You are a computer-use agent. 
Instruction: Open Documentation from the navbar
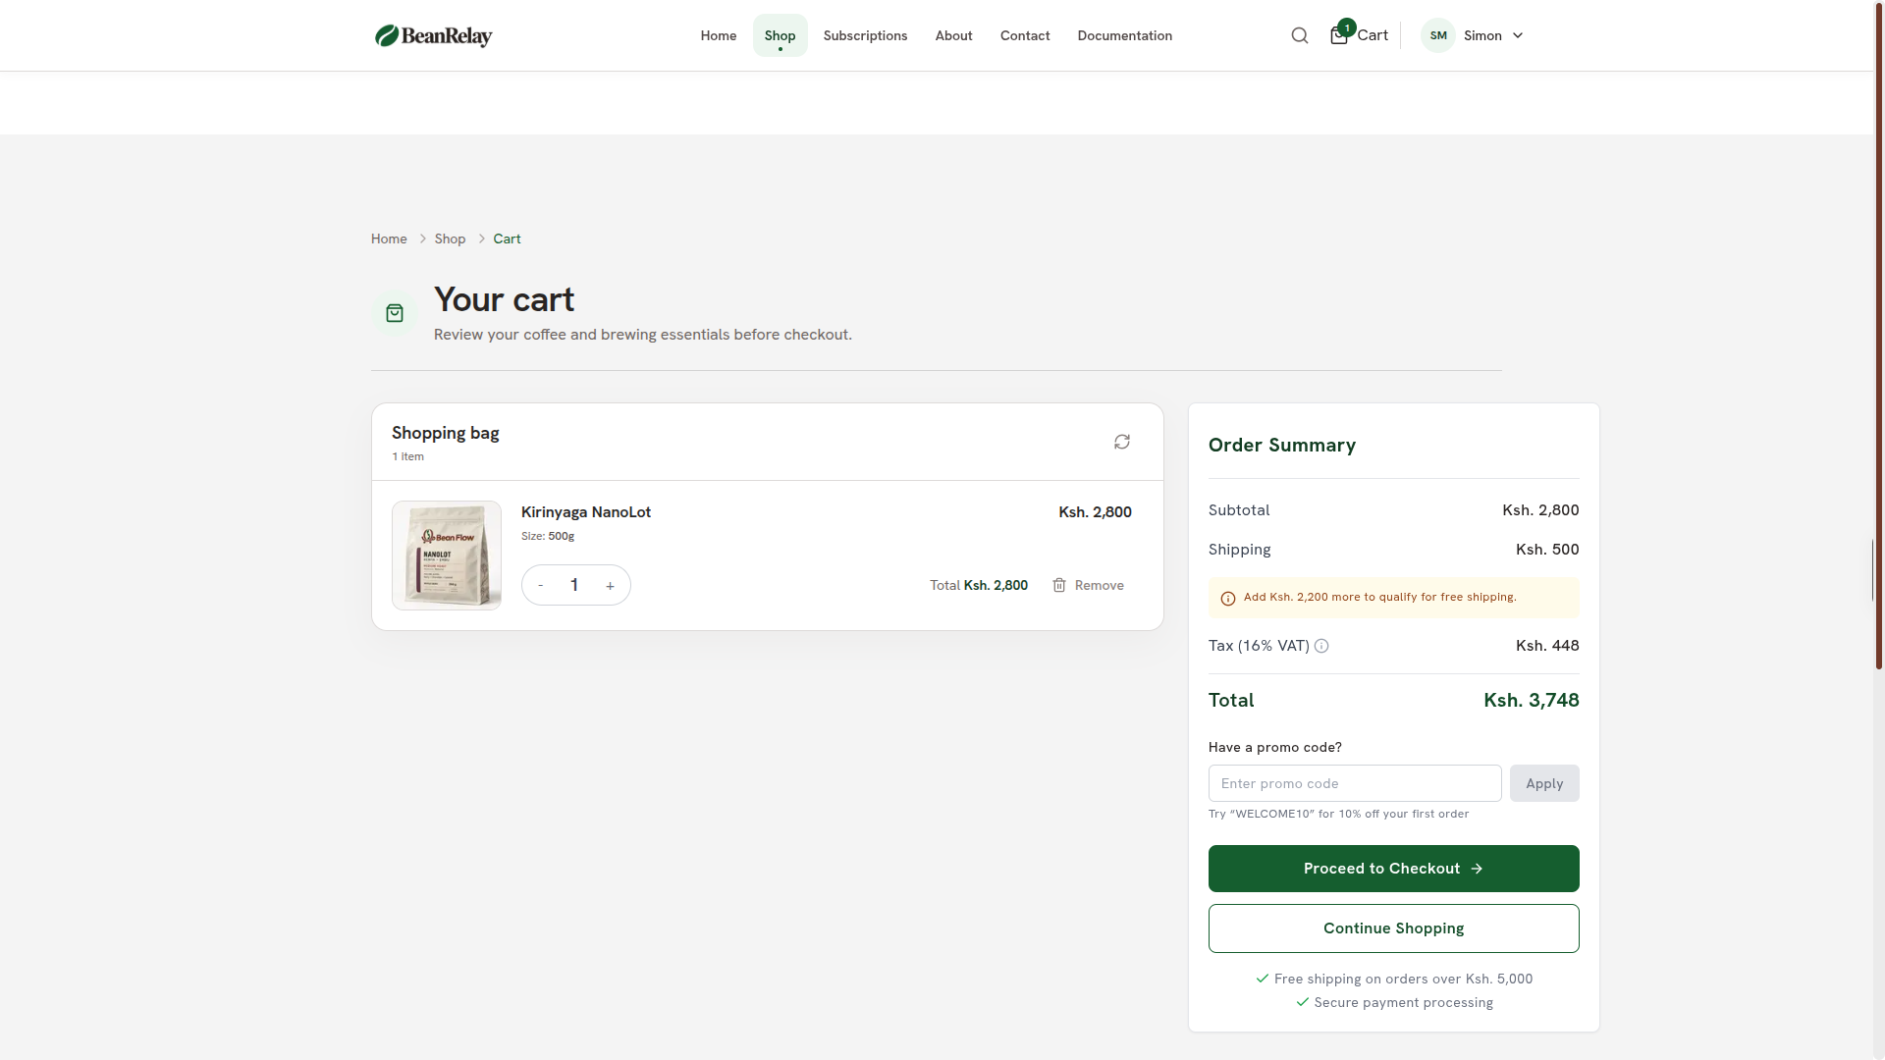1125,35
